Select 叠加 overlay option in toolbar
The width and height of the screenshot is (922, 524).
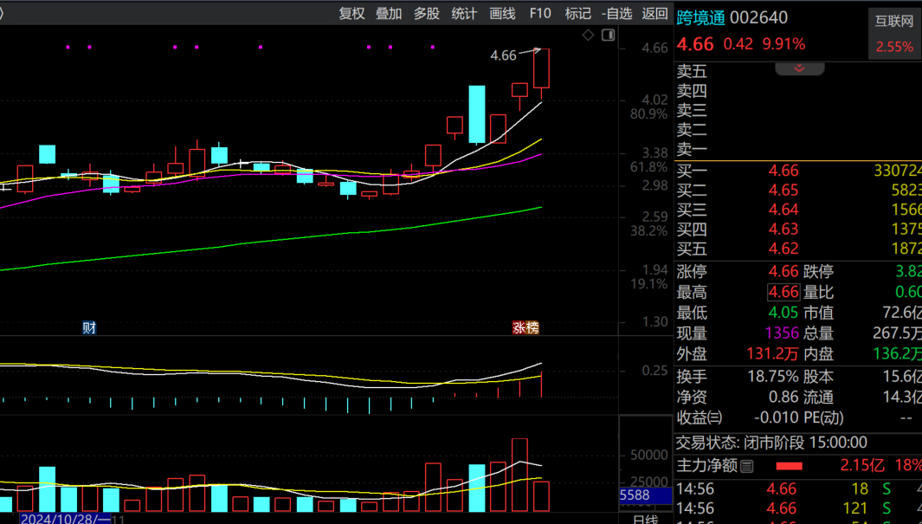pos(389,14)
